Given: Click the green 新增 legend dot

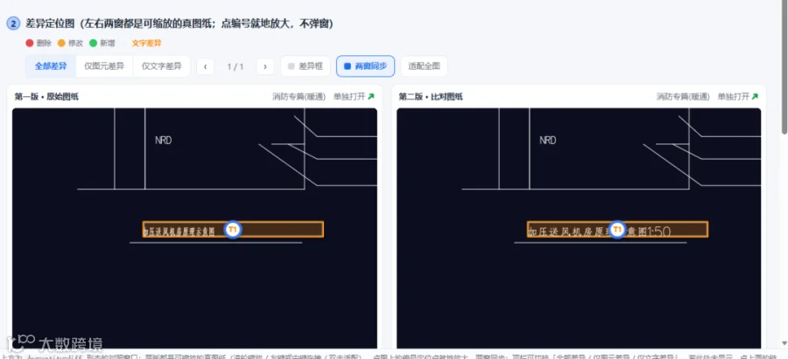Looking at the screenshot, I should [93, 43].
